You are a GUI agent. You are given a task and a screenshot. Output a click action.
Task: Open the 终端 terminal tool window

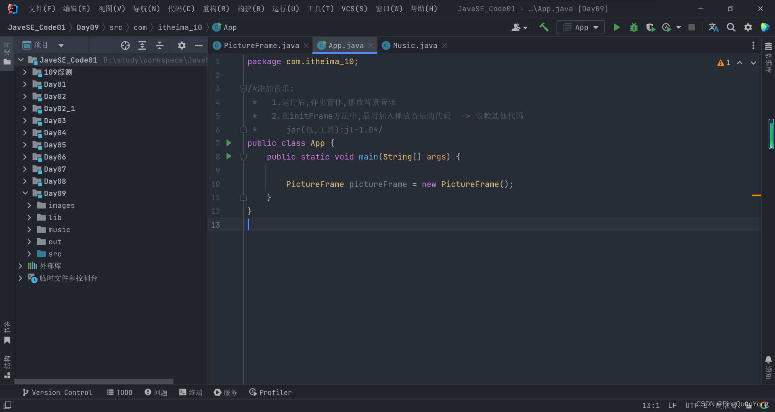(191, 392)
